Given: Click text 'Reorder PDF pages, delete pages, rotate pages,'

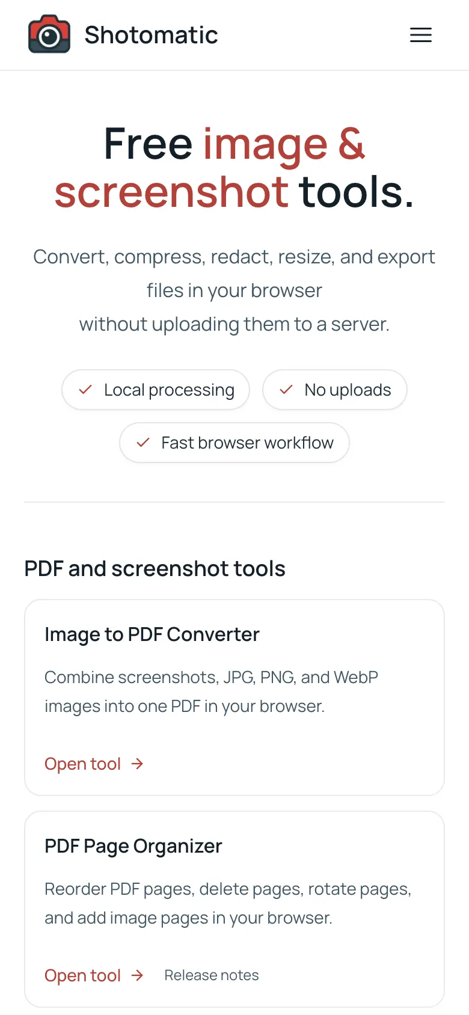Looking at the screenshot, I should tap(228, 889).
